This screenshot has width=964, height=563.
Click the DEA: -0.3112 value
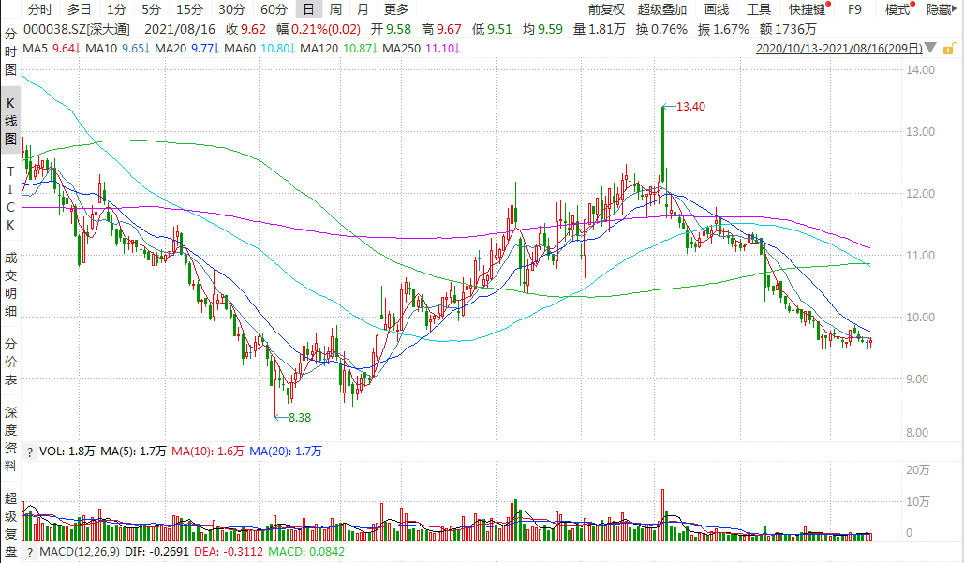pyautogui.click(x=229, y=552)
